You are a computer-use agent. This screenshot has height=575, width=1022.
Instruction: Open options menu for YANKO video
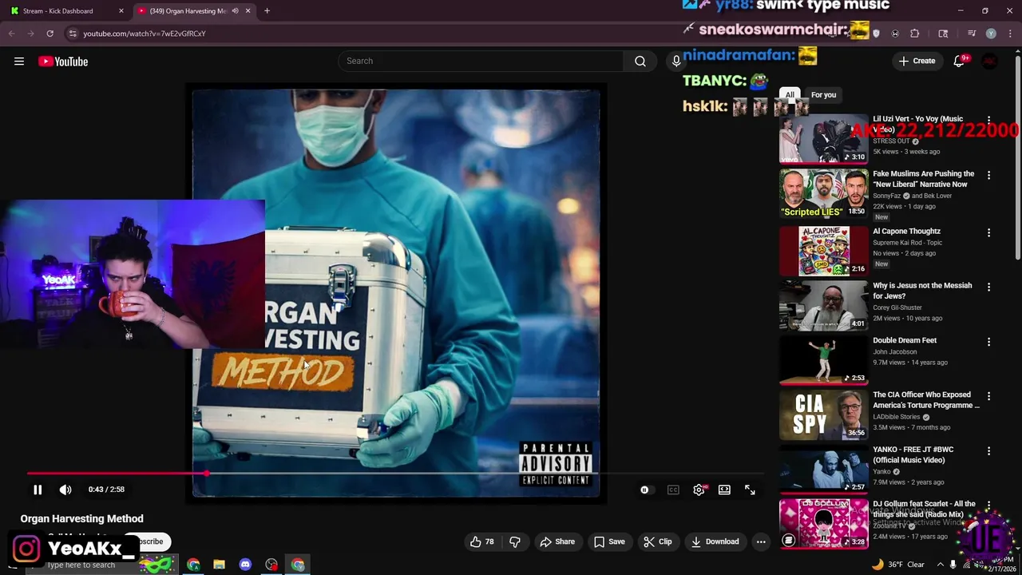(988, 451)
